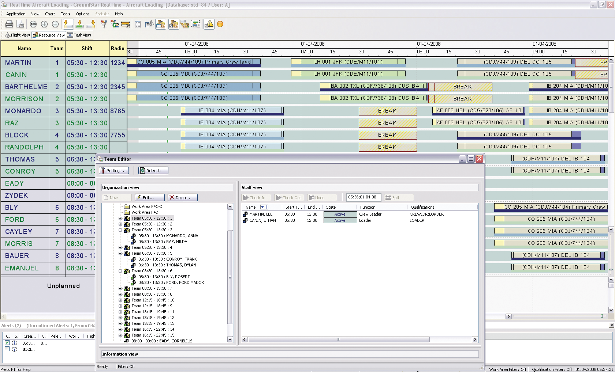Viewport: 615px width, 372px height.
Task: Click the warning triangle alerts icon
Action: [x=209, y=24]
